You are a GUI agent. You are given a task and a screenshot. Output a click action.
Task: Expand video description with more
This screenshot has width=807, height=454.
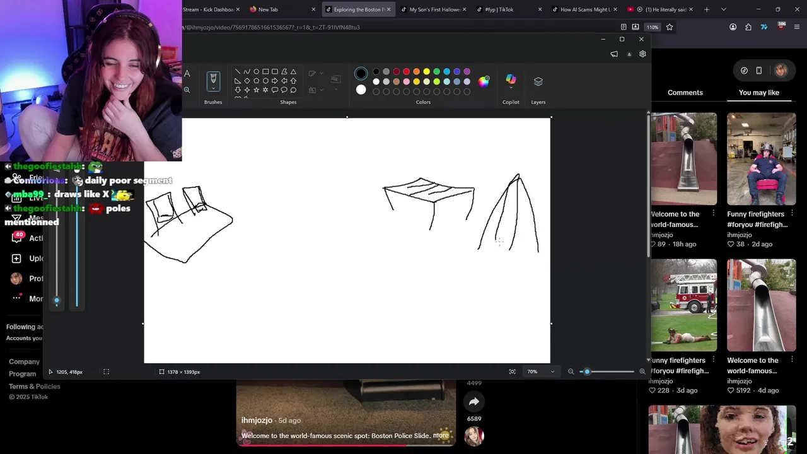click(x=441, y=436)
